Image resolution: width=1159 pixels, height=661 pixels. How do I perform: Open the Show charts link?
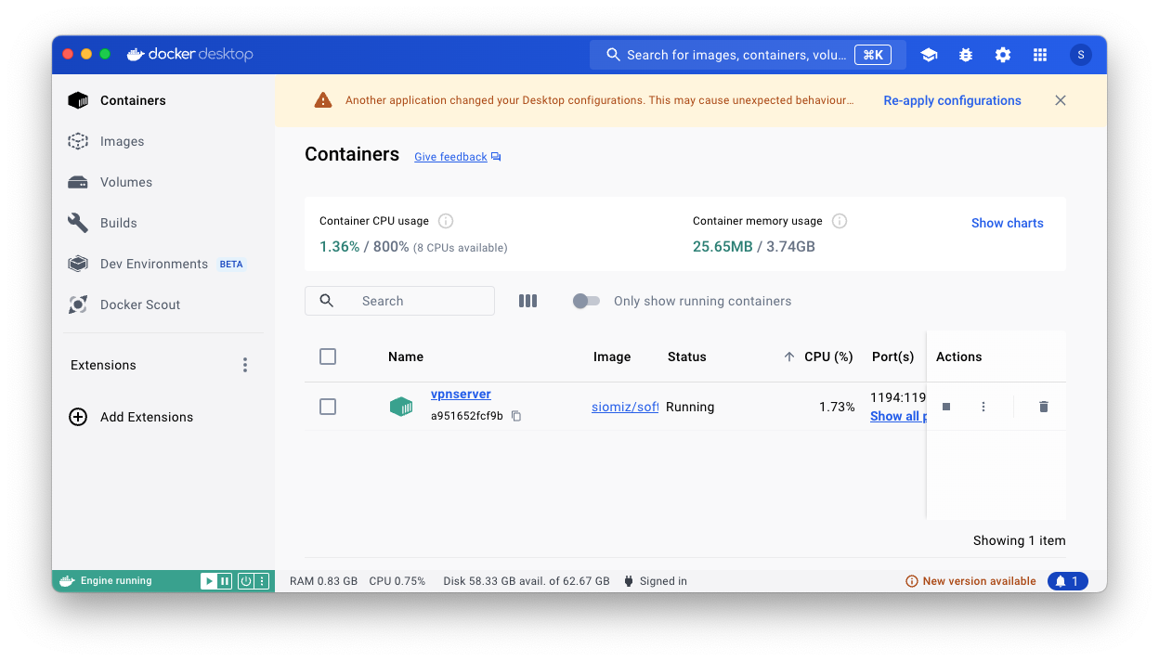(1007, 223)
